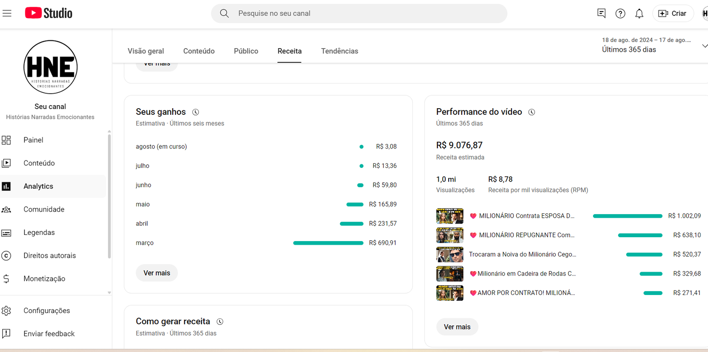Click the clock icon beside Performance do vídeo
Screen dimensions: 708x352
(532, 112)
